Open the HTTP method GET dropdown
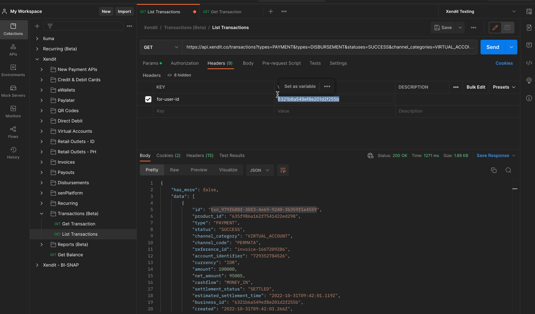 (161, 47)
